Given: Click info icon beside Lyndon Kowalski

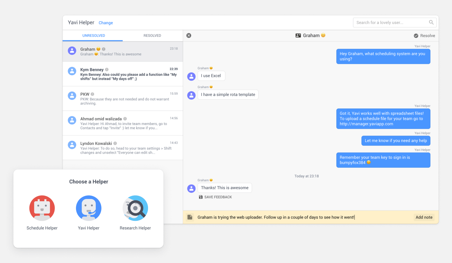Looking at the screenshot, I should [x=115, y=143].
